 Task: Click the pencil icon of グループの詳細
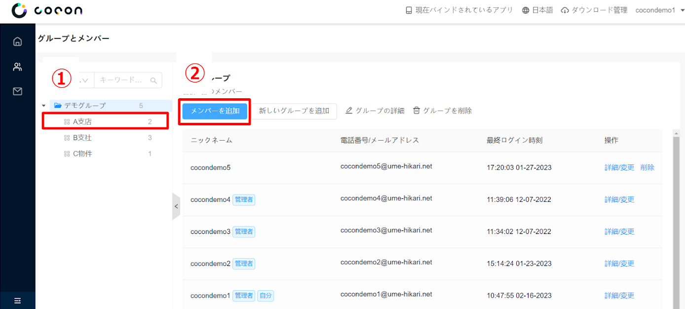click(349, 111)
